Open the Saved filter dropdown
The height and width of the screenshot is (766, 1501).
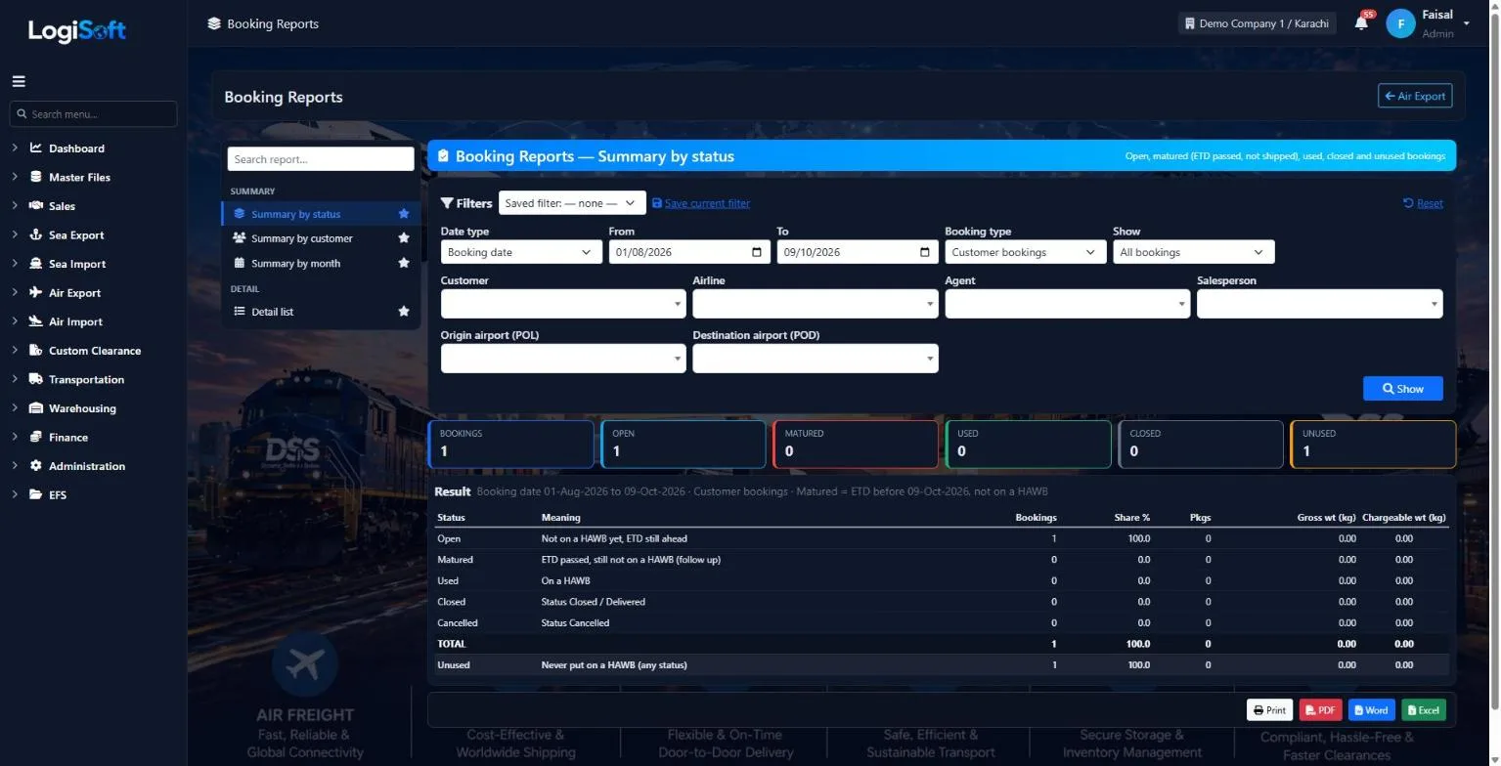[572, 203]
